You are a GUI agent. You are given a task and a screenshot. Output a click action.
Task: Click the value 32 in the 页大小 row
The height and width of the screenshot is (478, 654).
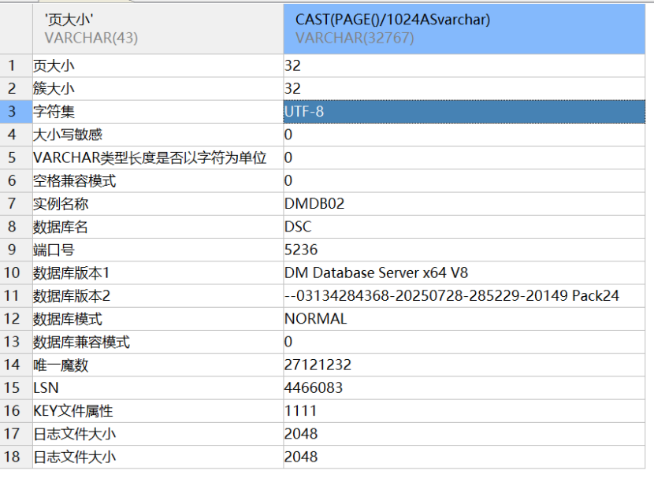(464, 65)
